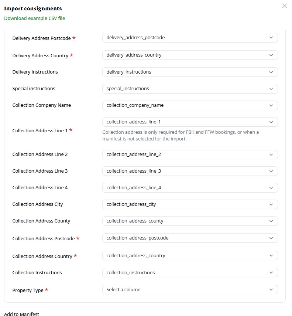Choose a column for Property Type
This screenshot has height=316, width=292.
[x=190, y=290]
